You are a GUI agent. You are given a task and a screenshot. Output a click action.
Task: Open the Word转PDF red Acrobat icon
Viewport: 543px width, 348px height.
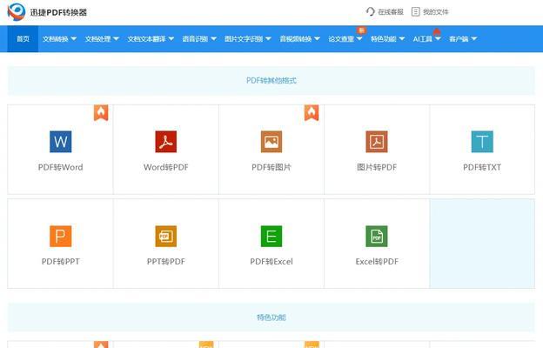click(166, 142)
